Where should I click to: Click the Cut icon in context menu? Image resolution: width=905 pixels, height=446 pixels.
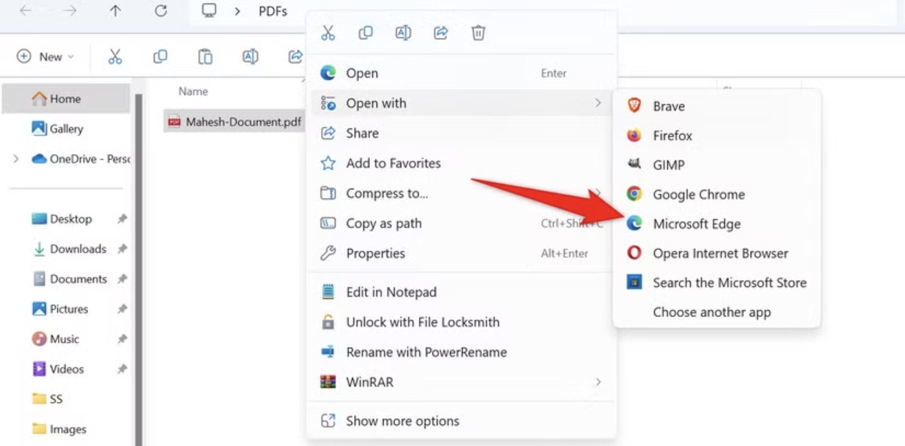tap(328, 33)
